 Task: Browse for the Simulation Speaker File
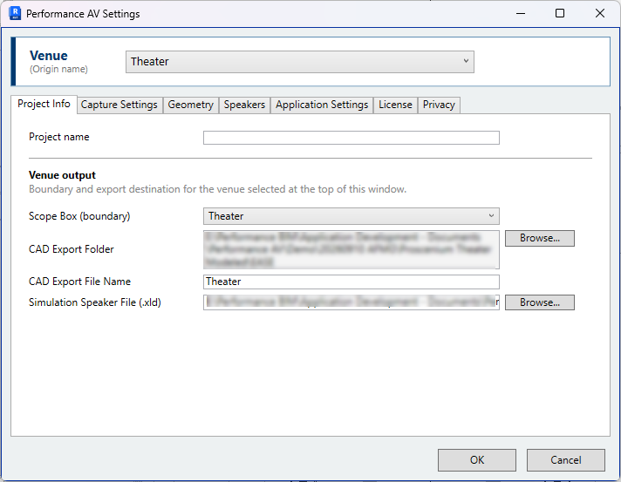tap(539, 302)
